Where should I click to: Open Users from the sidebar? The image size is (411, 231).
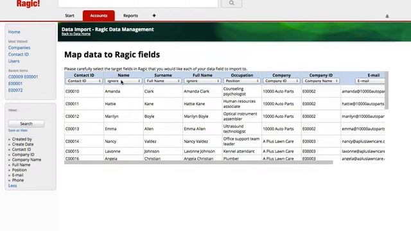point(13,61)
